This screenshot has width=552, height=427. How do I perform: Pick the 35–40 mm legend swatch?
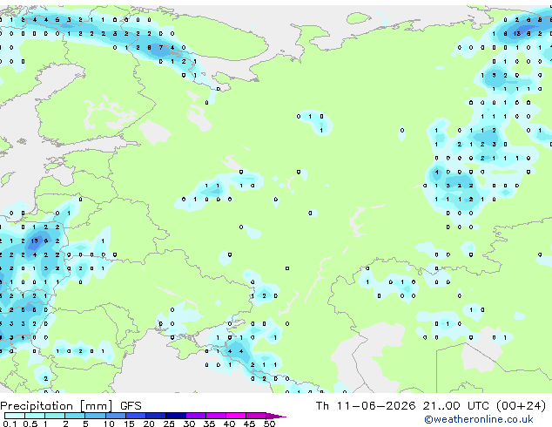(x=216, y=416)
